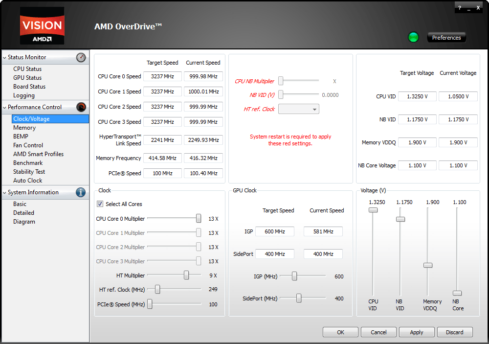This screenshot has height=344, width=489.
Task: Open the GPU Status page
Action: click(x=27, y=78)
